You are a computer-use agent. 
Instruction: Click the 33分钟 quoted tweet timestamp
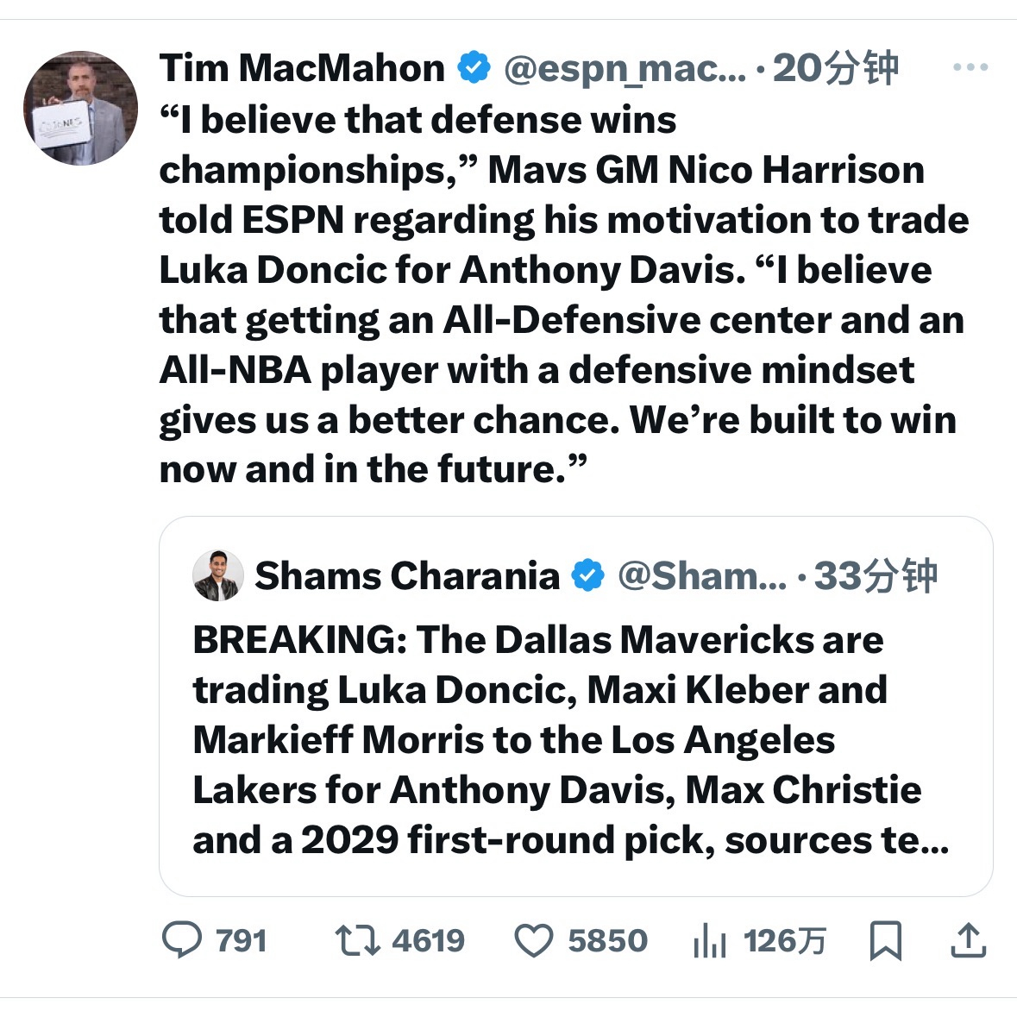pos(878,575)
